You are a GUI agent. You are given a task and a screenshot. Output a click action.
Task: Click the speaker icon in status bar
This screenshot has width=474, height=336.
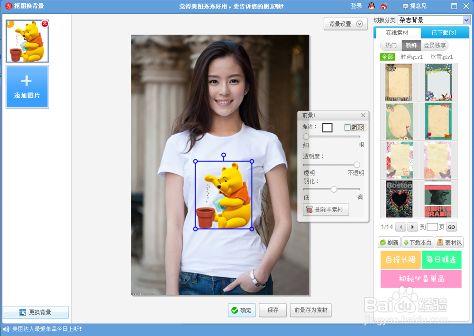[x=6, y=329]
